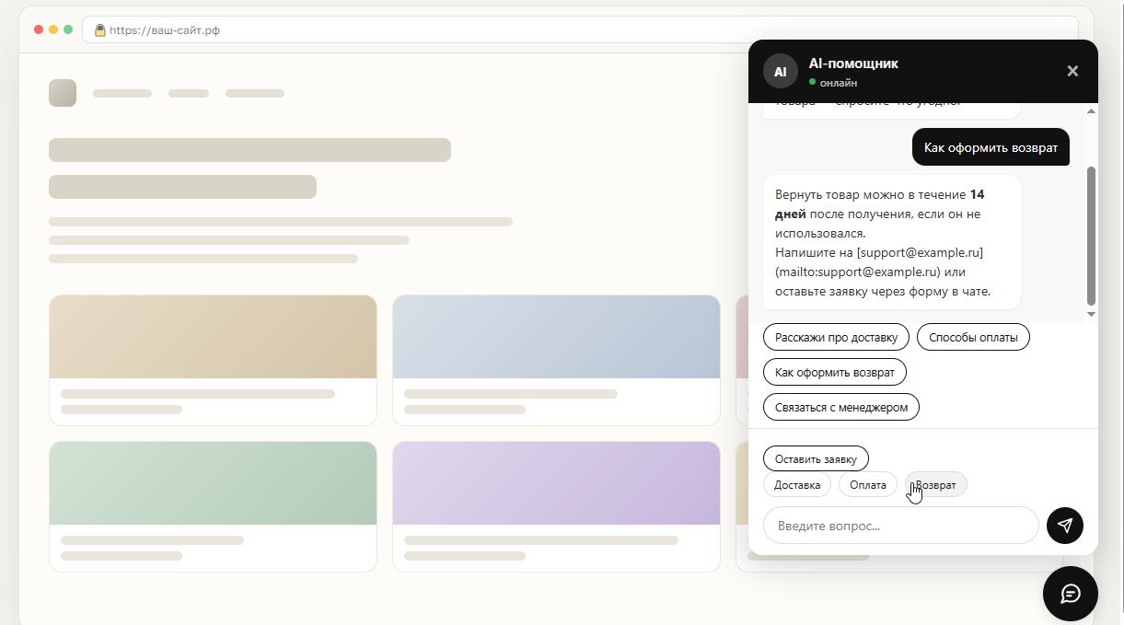Viewport: 1124px width, 625px height.
Task: Click the "support@example.ru" address in the reply
Action: (920, 252)
